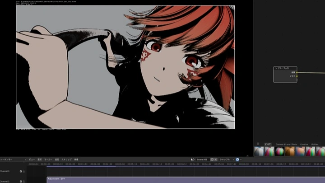Image resolution: width=325 pixels, height=183 pixels.
Task: Lock Channel 3 with the padlock icon
Action: point(23,171)
